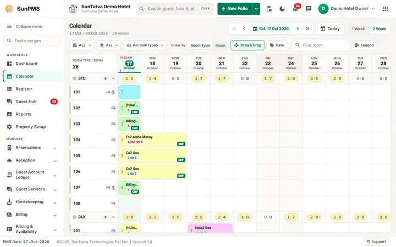Order by Room Type
The height and width of the screenshot is (247, 396).
(x=200, y=46)
